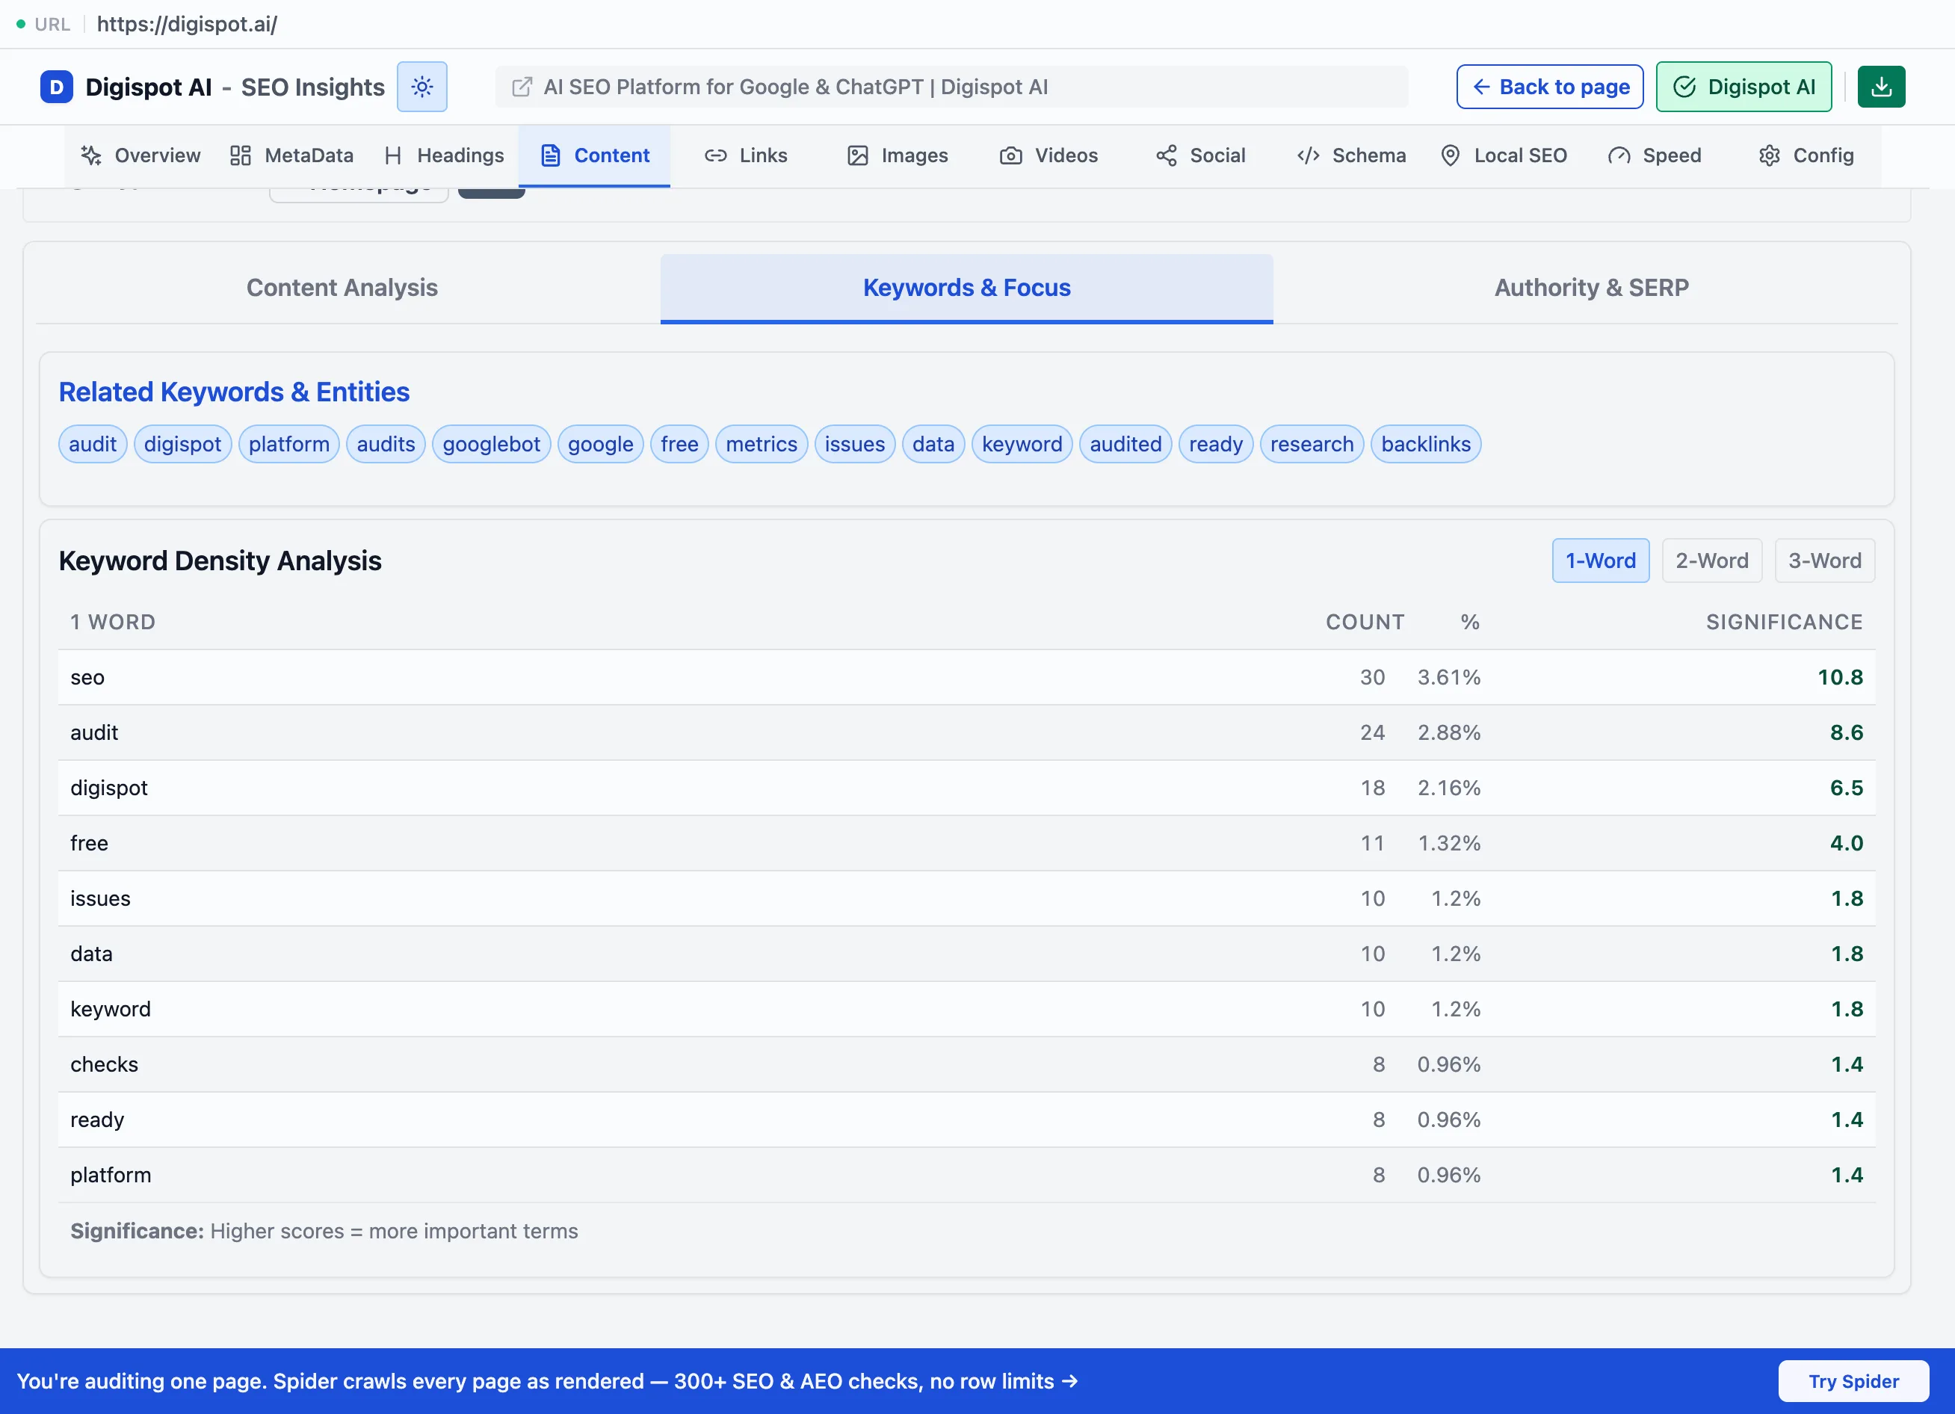Screen dimensions: 1955x1414
Task: Click the 'digispot' keyword chip
Action: tap(183, 444)
